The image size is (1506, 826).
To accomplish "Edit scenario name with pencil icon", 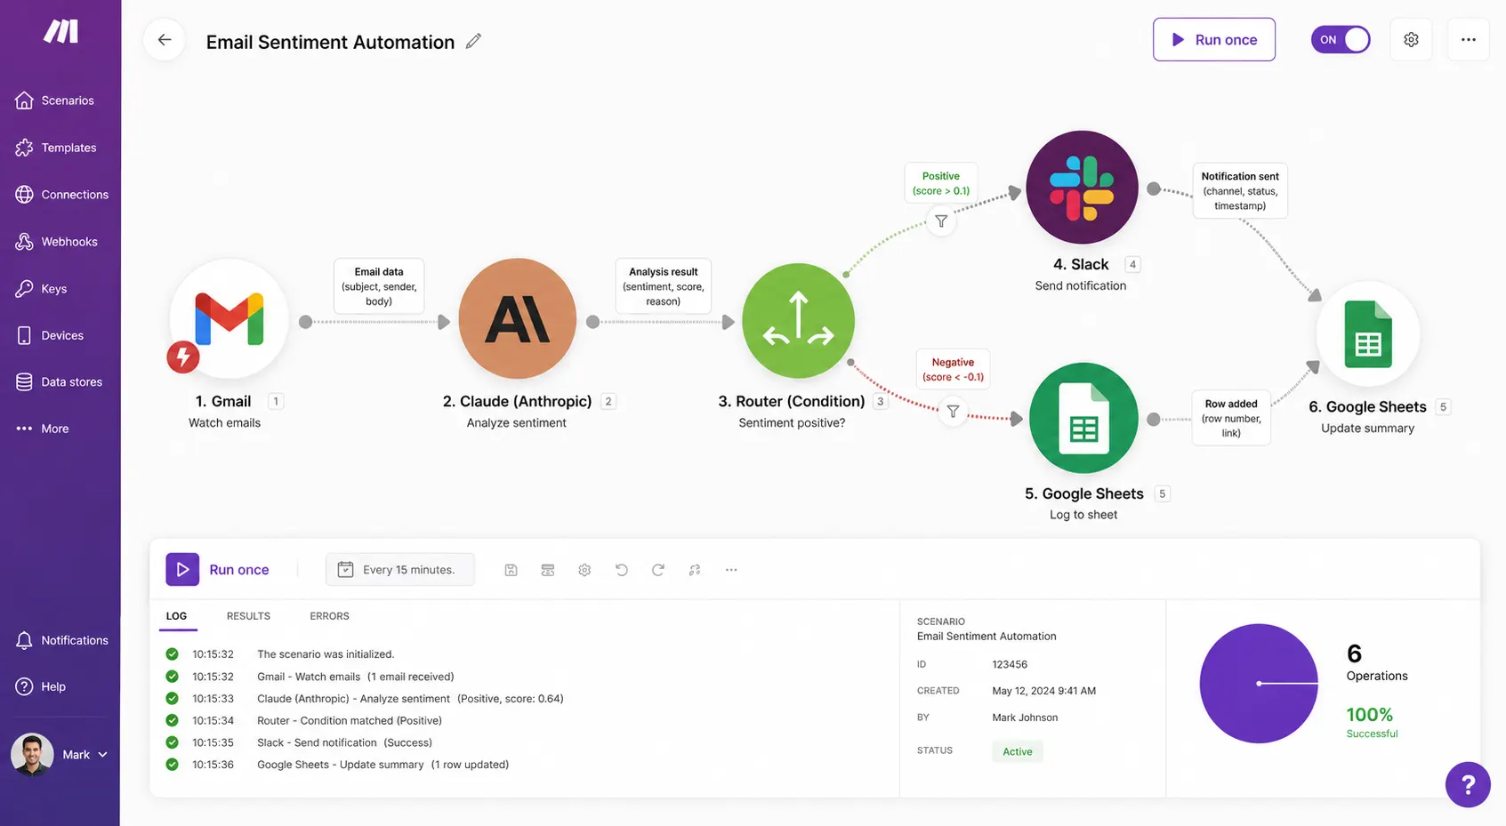I will [x=473, y=41].
